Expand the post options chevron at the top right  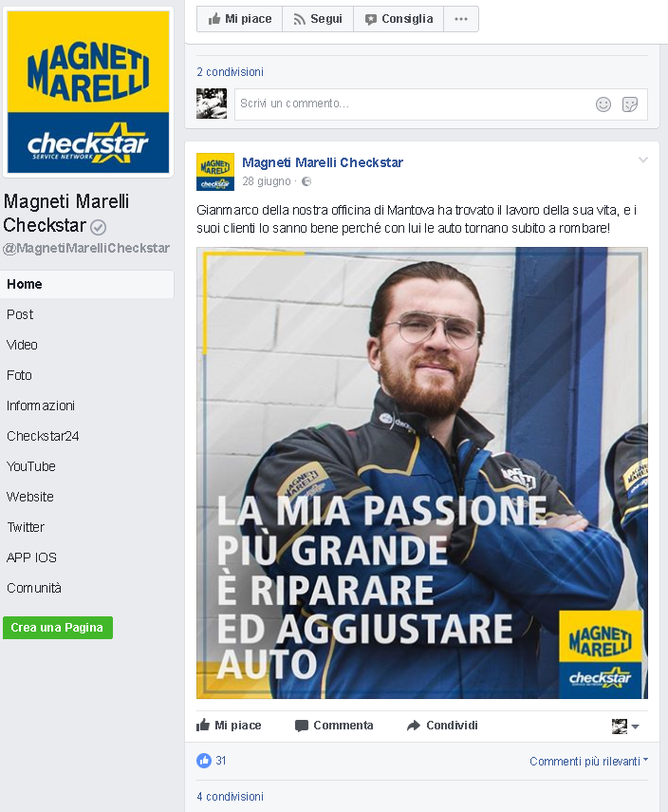coord(642,160)
